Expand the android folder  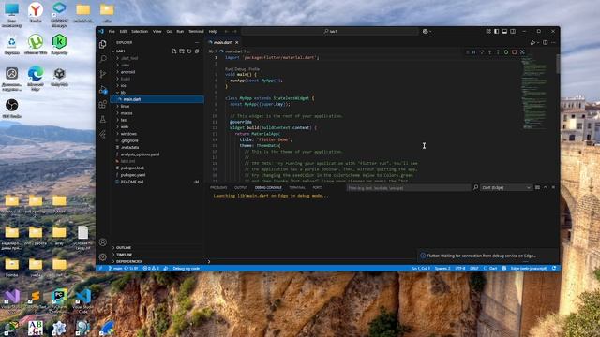coord(157,72)
